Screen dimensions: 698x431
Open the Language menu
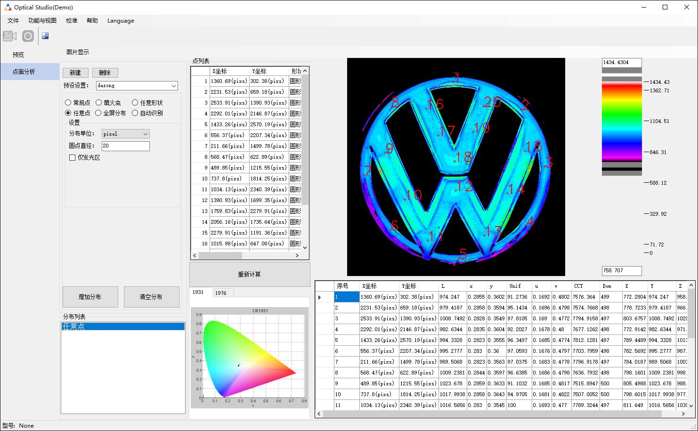click(x=121, y=21)
